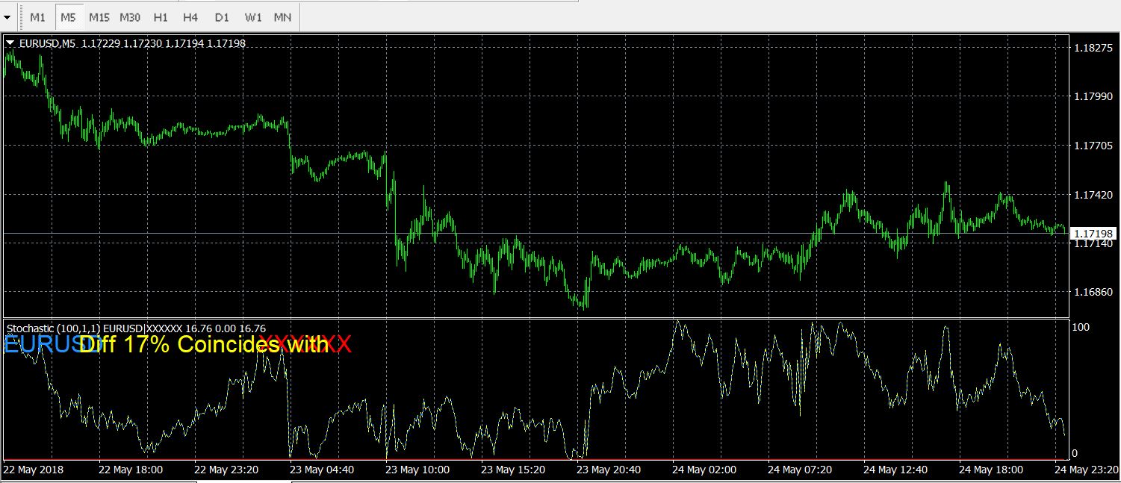Click the 1.16860 price scale label
Viewport: 1121px width, 483px height.
[x=1093, y=293]
